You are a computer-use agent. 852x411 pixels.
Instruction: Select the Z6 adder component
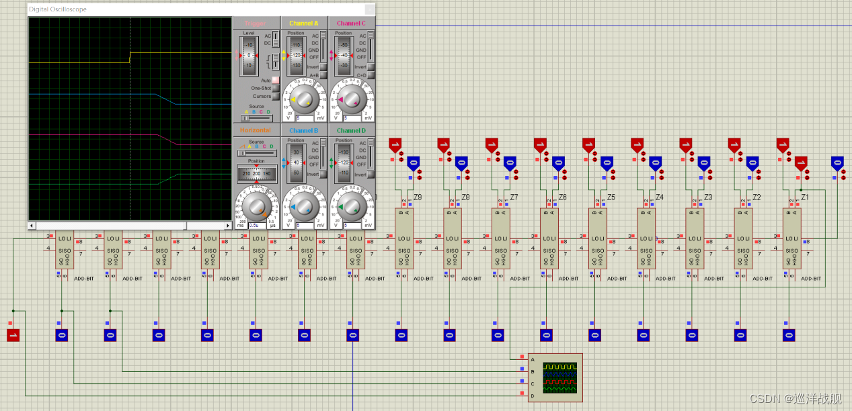point(549,238)
